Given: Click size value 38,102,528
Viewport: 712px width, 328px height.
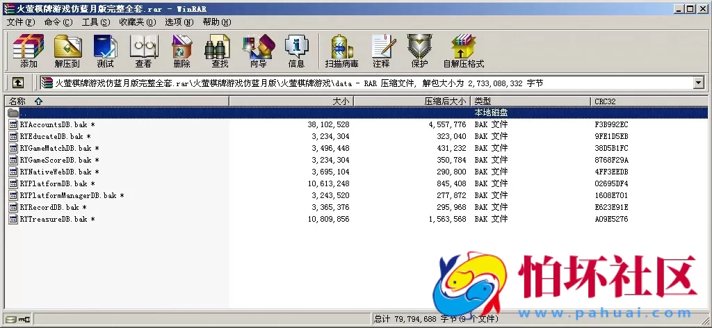Looking at the screenshot, I should [328, 124].
